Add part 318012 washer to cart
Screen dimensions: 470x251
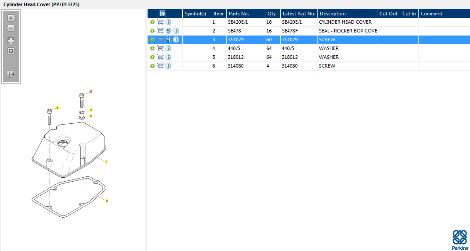(x=160, y=57)
